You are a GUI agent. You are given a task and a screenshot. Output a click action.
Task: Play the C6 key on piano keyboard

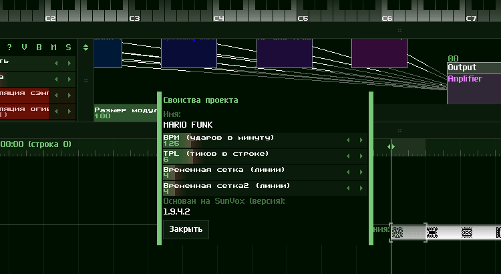pos(387,16)
